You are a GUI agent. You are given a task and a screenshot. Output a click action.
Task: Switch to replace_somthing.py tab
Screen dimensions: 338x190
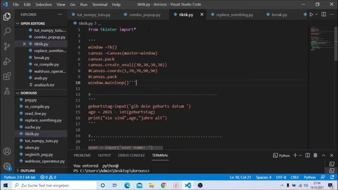[234, 15]
